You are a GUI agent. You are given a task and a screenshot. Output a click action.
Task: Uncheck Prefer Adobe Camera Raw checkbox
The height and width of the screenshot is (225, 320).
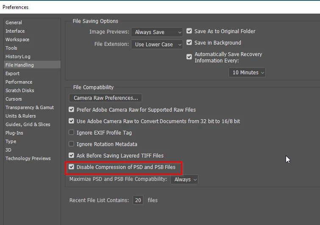pyautogui.click(x=71, y=110)
